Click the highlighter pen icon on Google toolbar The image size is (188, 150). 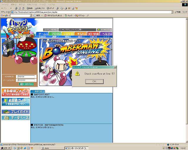88,16
